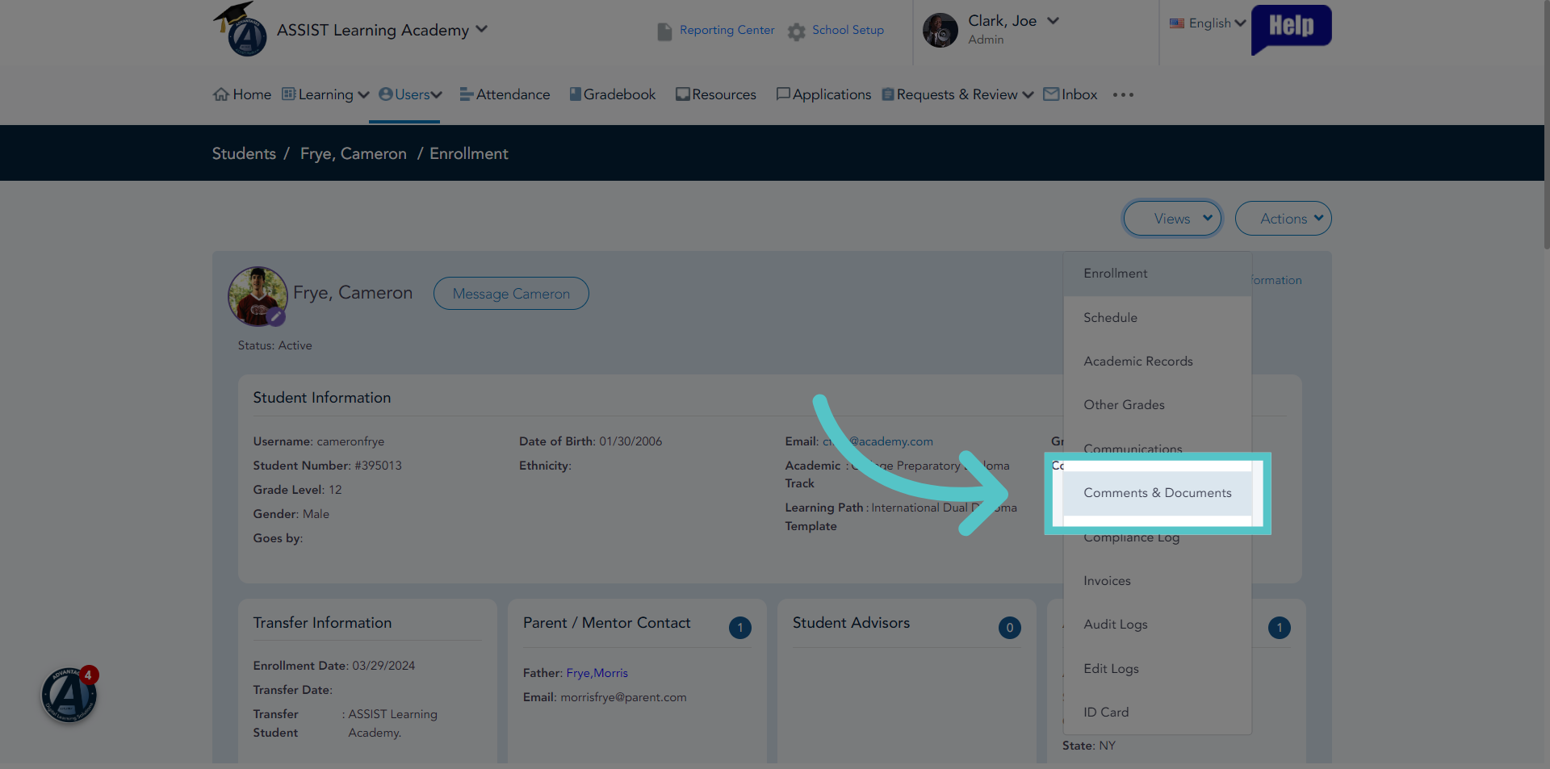Expand the Views dropdown button

click(x=1172, y=219)
